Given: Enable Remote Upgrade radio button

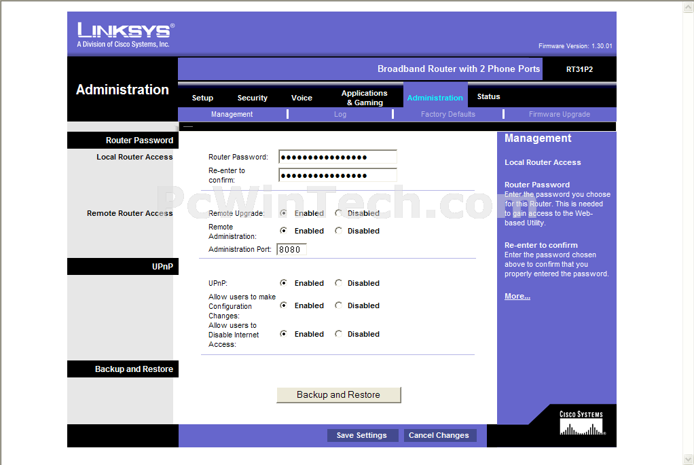Looking at the screenshot, I should tap(283, 213).
